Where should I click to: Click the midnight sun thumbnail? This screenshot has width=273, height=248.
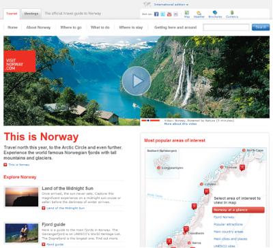coord(22,197)
